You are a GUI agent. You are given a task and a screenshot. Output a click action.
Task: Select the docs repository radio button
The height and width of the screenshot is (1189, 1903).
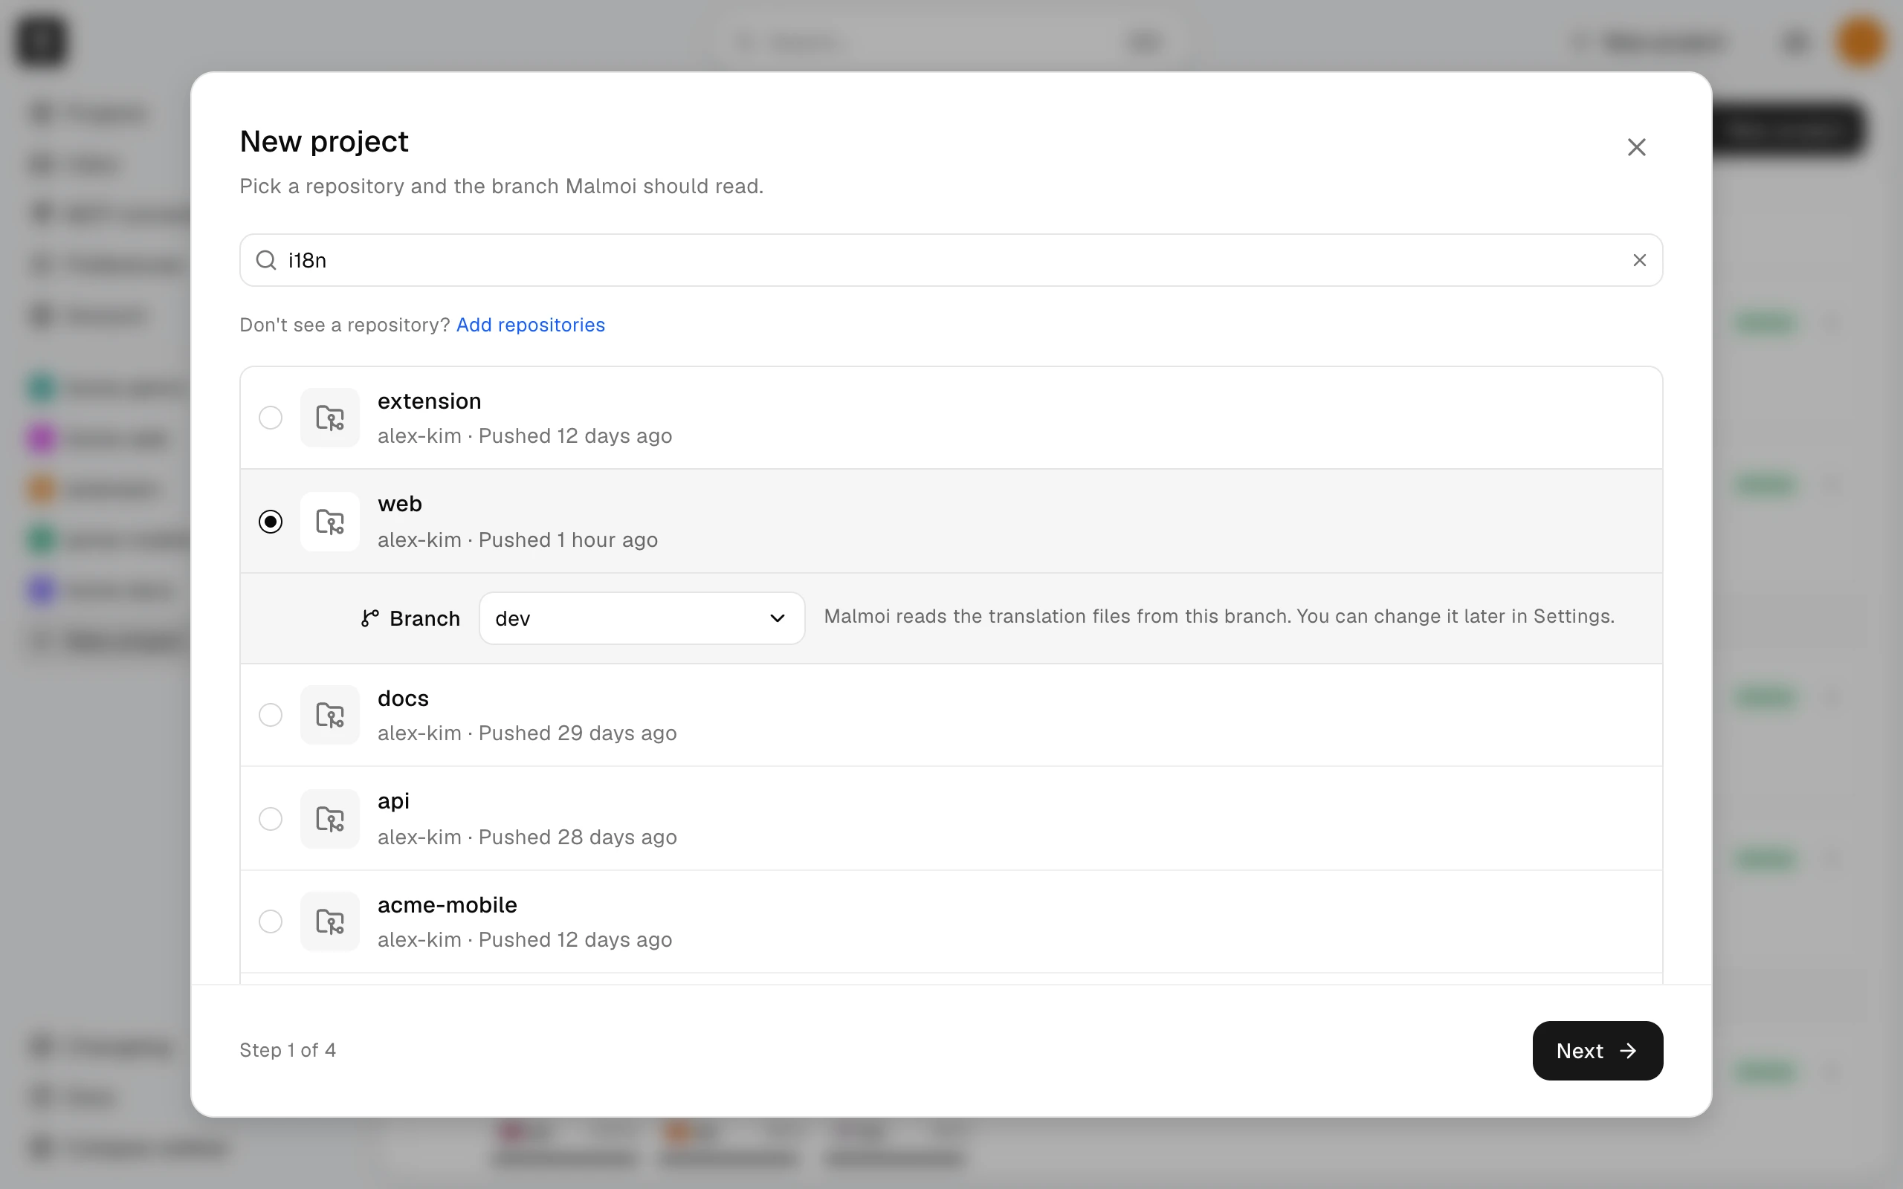coord(271,715)
